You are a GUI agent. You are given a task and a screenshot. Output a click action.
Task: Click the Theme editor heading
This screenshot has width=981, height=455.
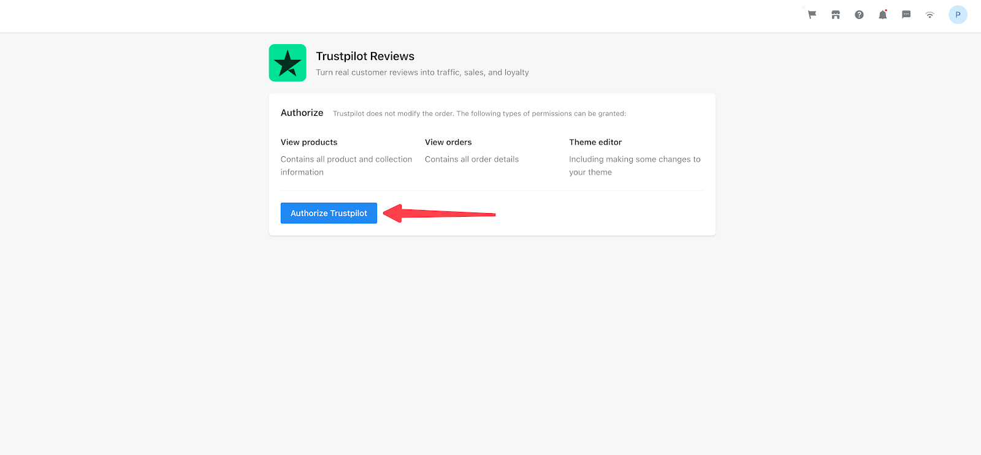coord(595,142)
